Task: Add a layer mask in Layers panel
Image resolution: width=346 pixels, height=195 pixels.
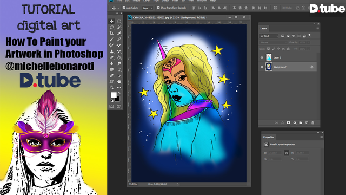Action: pyautogui.click(x=288, y=123)
